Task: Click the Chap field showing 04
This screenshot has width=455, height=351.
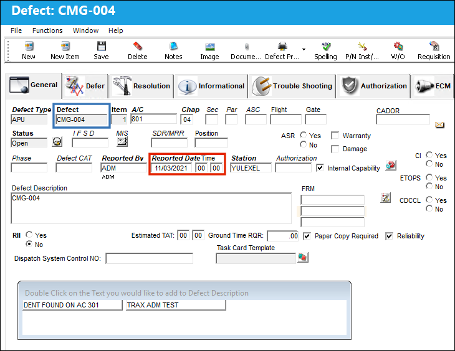Action: [x=186, y=119]
